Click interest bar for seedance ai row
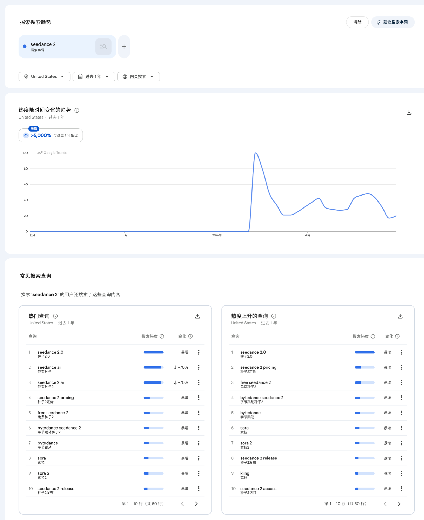Viewport: 424px width, 520px height. pos(154,367)
